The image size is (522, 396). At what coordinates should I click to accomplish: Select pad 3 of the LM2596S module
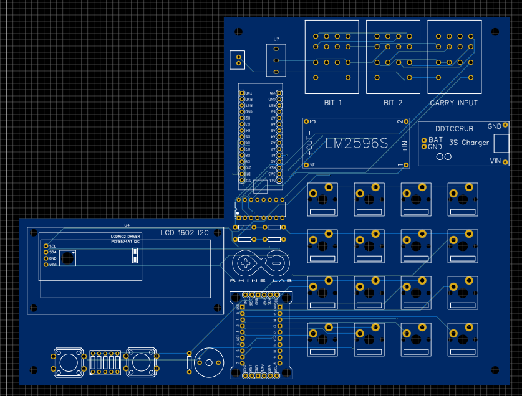306,121
